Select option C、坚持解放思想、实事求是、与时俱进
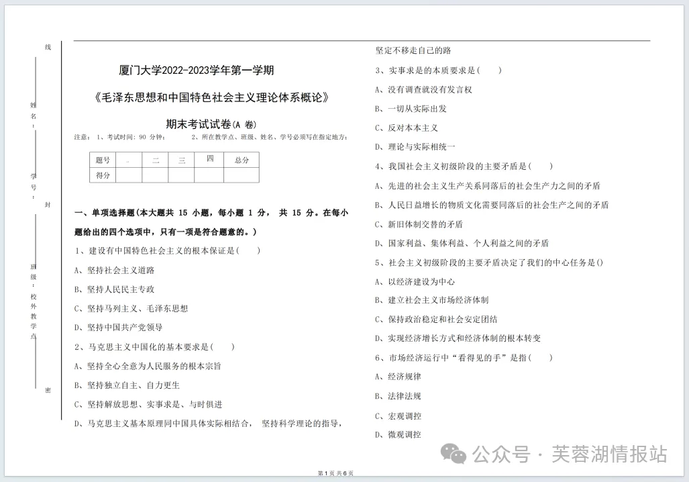The width and height of the screenshot is (689, 482). click(148, 404)
